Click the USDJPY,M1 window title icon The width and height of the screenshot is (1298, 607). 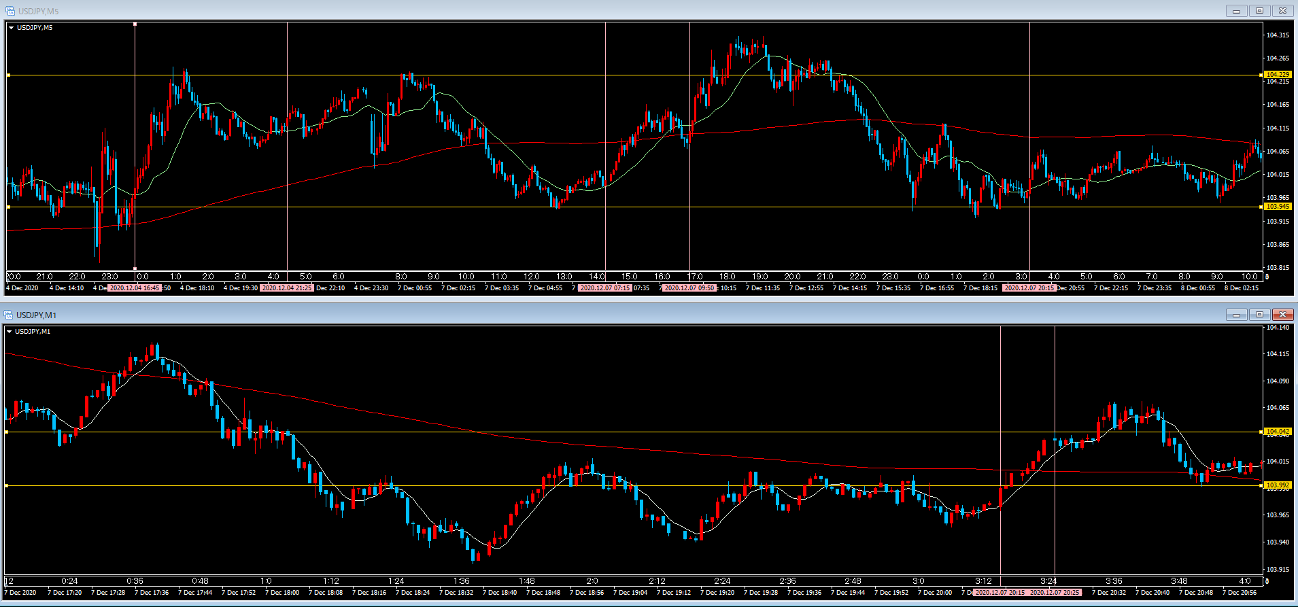coord(9,315)
